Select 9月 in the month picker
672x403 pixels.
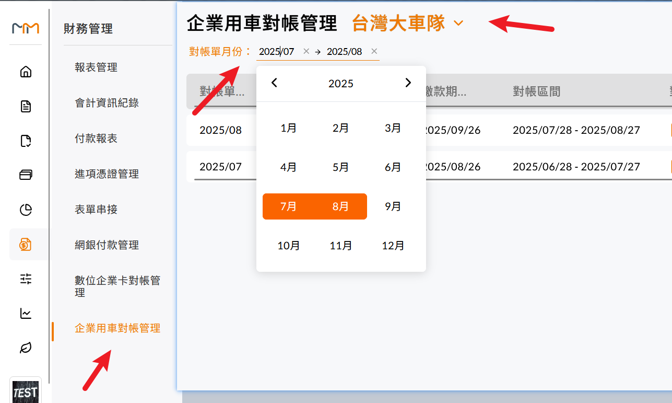(x=393, y=206)
